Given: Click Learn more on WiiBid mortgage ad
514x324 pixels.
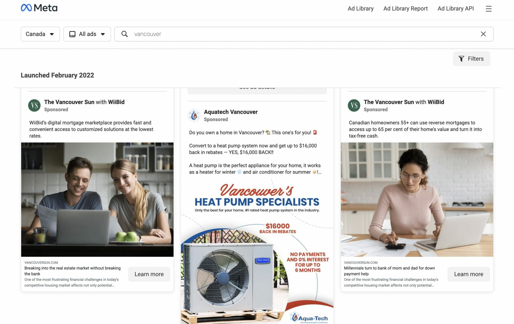Looking at the screenshot, I should [x=149, y=274].
